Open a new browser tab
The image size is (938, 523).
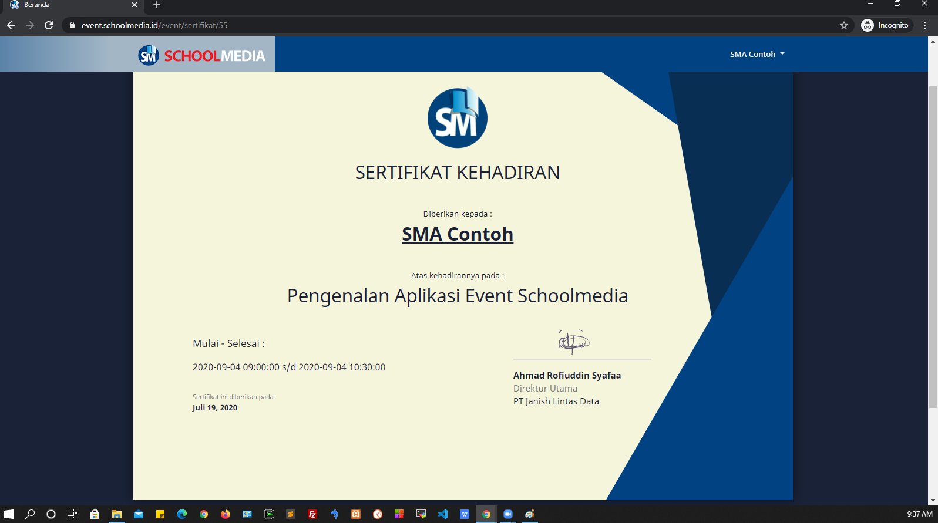point(157,5)
